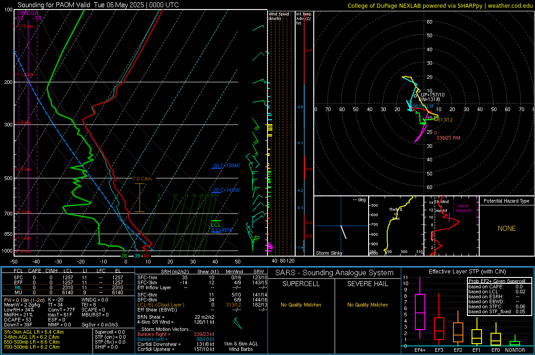Click the 'LCL-EL (Cloud Layer)' row

tap(202, 305)
